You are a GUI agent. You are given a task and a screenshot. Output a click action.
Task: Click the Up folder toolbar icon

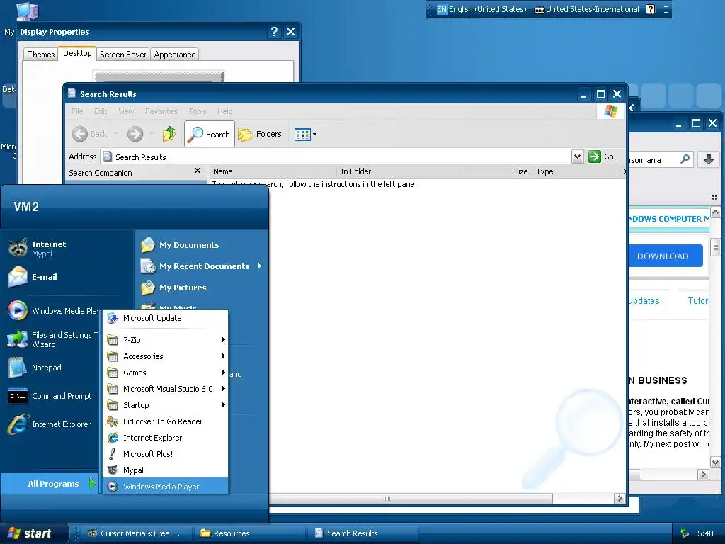pyautogui.click(x=169, y=134)
